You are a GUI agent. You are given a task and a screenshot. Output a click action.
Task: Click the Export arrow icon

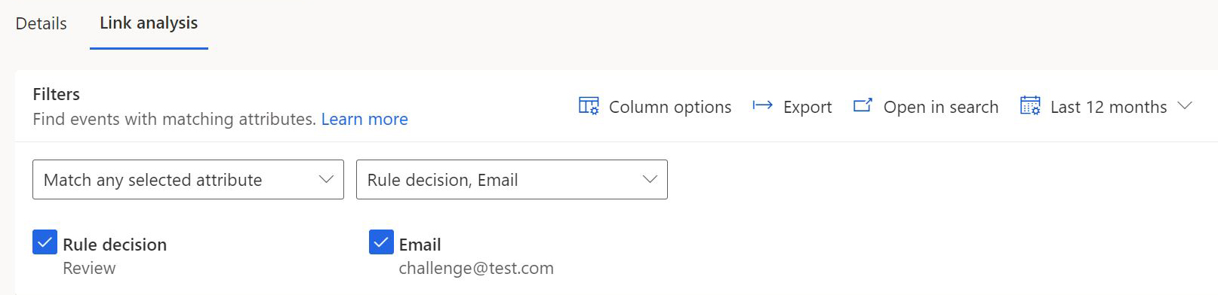762,105
